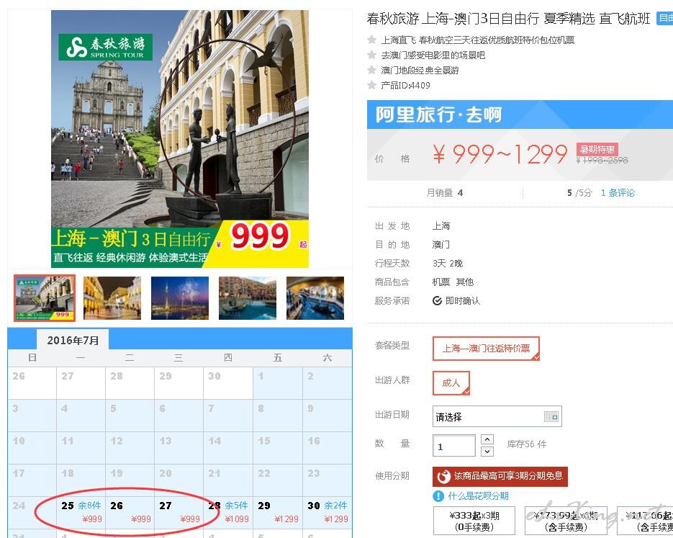Click the 产品ID:4409 text

pos(405,85)
